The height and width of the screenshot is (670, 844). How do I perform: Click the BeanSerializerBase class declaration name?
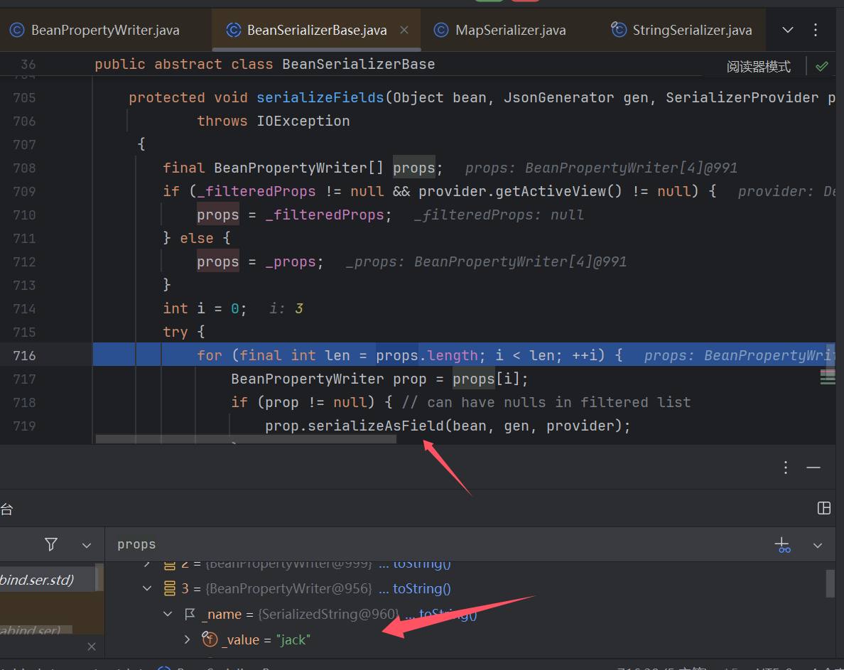coord(359,64)
